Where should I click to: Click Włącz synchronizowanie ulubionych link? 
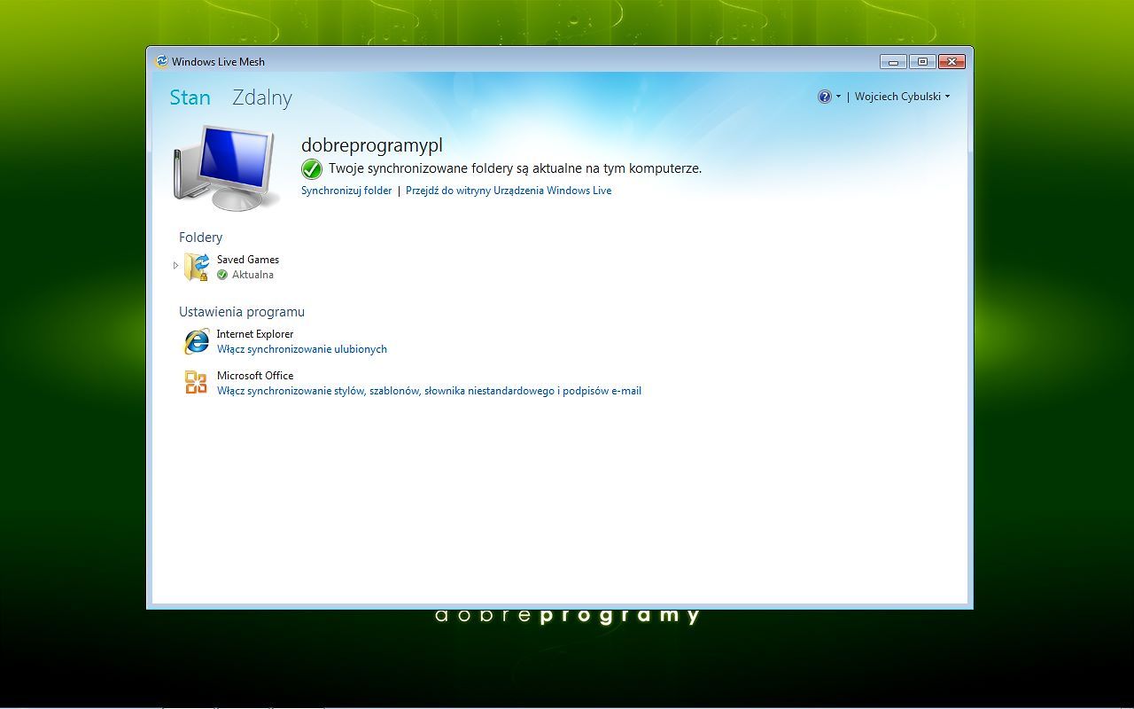(x=302, y=349)
